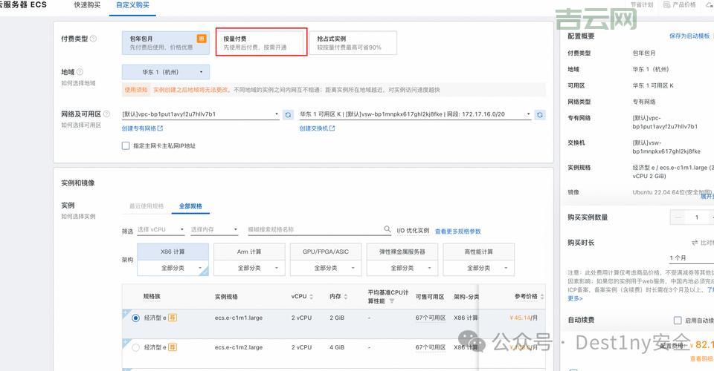Open the 快速购买 tab
The width and height of the screenshot is (714, 371).
[x=87, y=5]
